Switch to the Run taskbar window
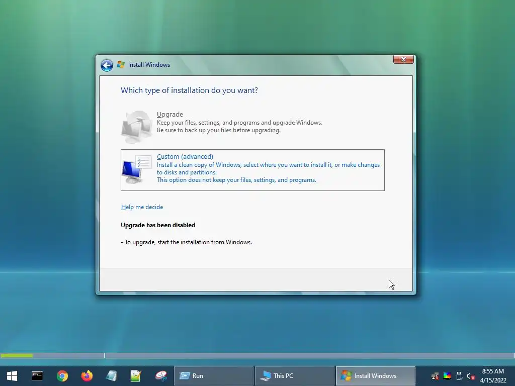This screenshot has width=515, height=386. pyautogui.click(x=214, y=376)
